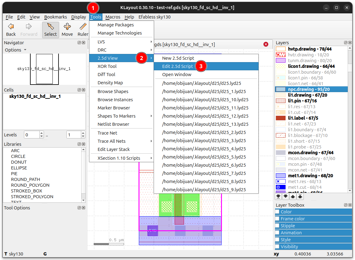The image size is (355, 260).
Task: Increase the first Levels value
Action: [x=42, y=133]
